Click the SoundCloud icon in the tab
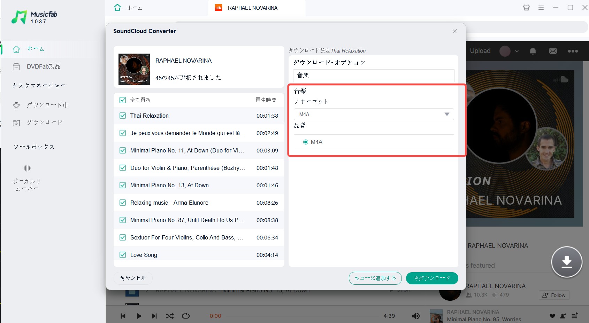 [x=219, y=8]
